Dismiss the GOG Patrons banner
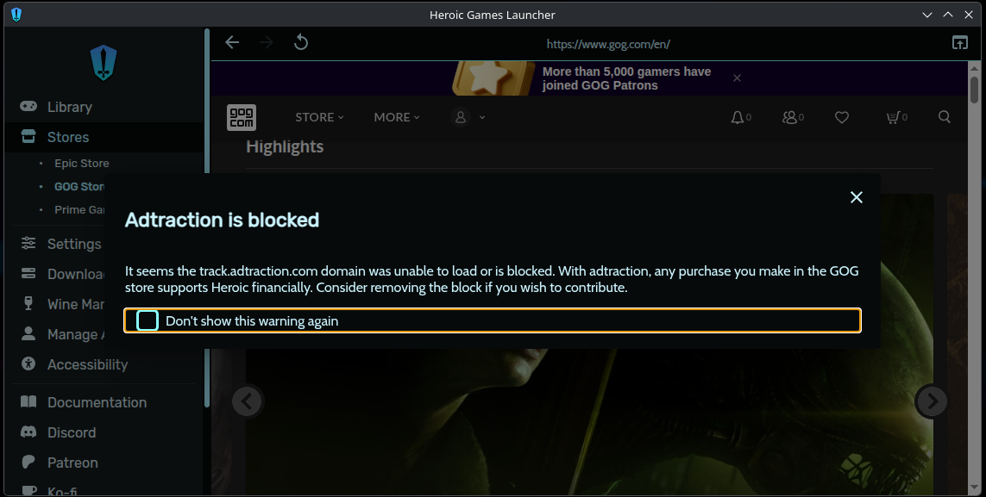This screenshot has height=497, width=986. 737,78
